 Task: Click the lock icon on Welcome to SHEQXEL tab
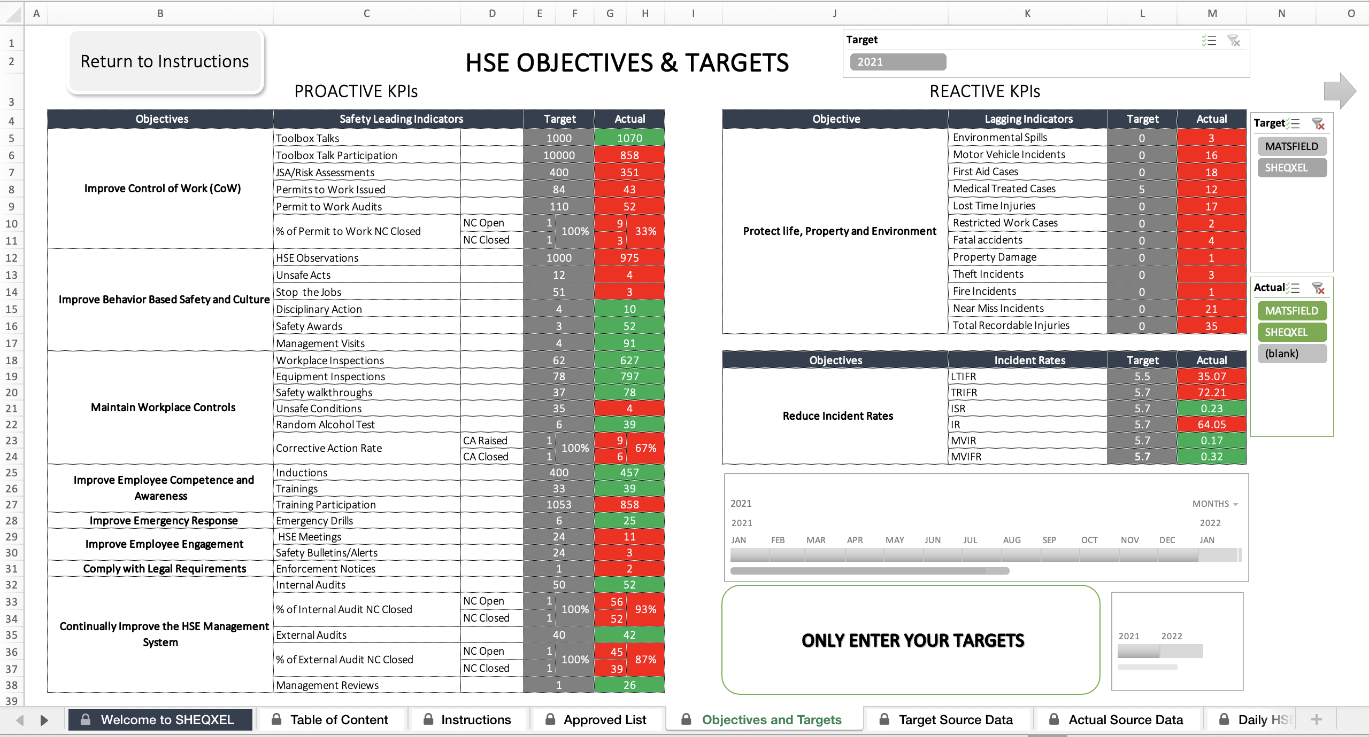(85, 719)
